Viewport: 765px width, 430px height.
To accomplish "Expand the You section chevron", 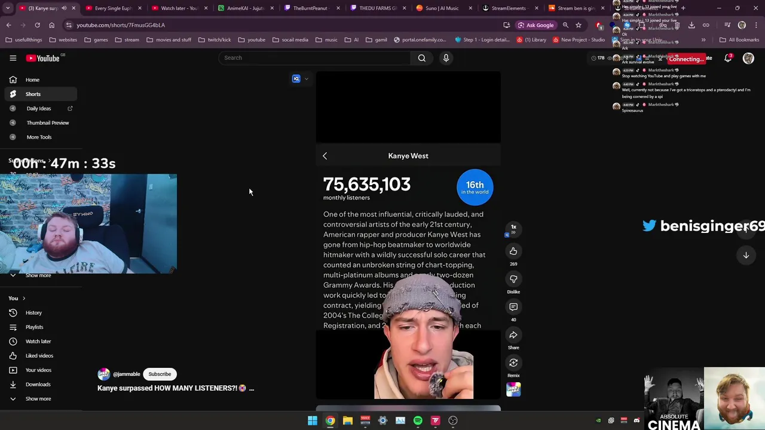I will (23, 298).
